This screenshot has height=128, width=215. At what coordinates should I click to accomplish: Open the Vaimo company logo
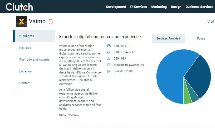[x=22, y=22]
